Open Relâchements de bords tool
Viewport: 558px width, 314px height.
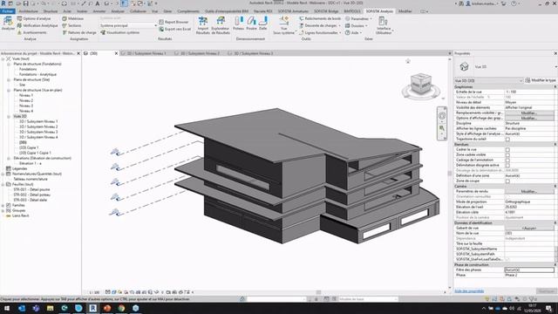pos(320,18)
